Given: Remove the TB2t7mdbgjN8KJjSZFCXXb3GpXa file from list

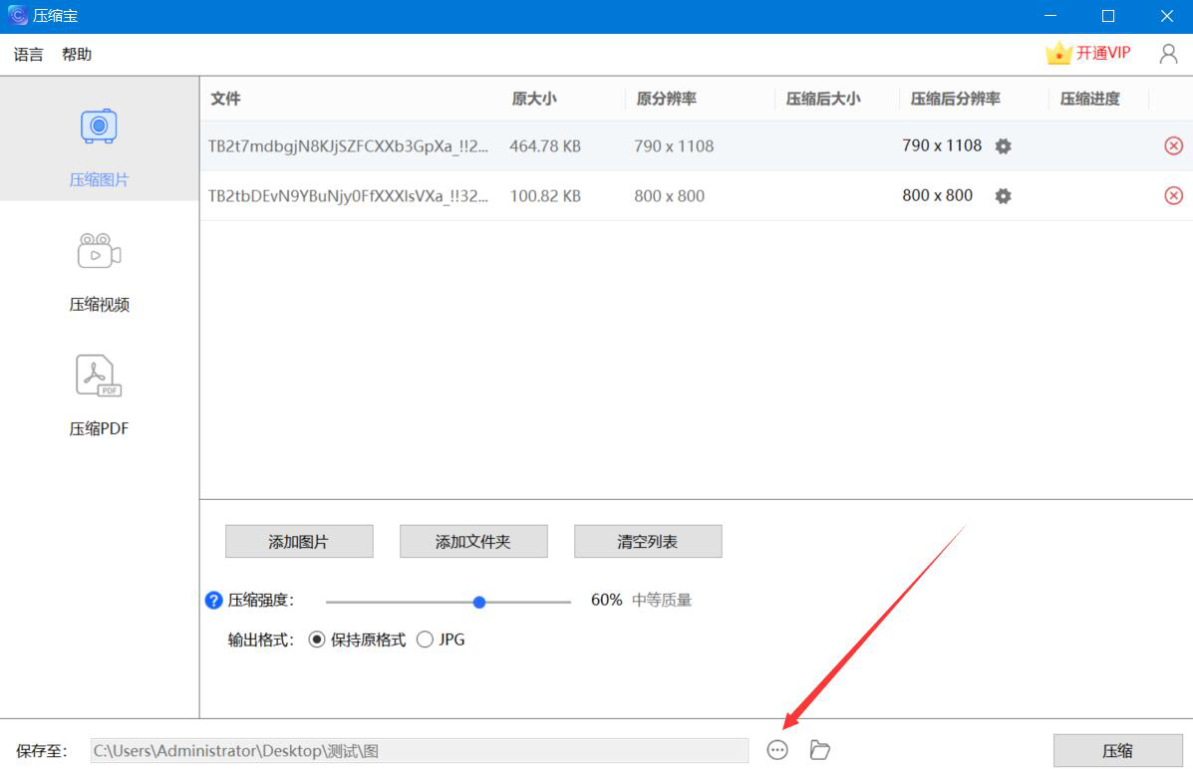Looking at the screenshot, I should (1173, 145).
